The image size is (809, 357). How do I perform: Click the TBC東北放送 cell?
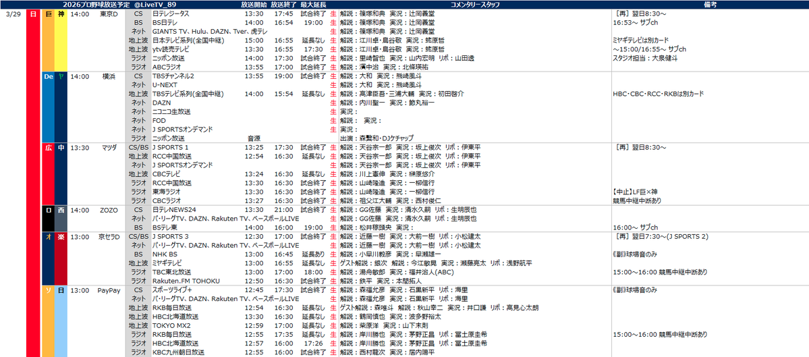[x=171, y=273]
